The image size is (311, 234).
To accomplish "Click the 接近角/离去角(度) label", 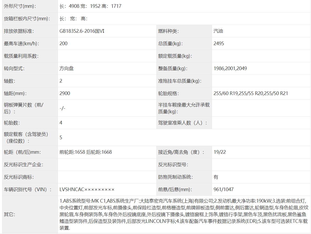I will 181,152.
